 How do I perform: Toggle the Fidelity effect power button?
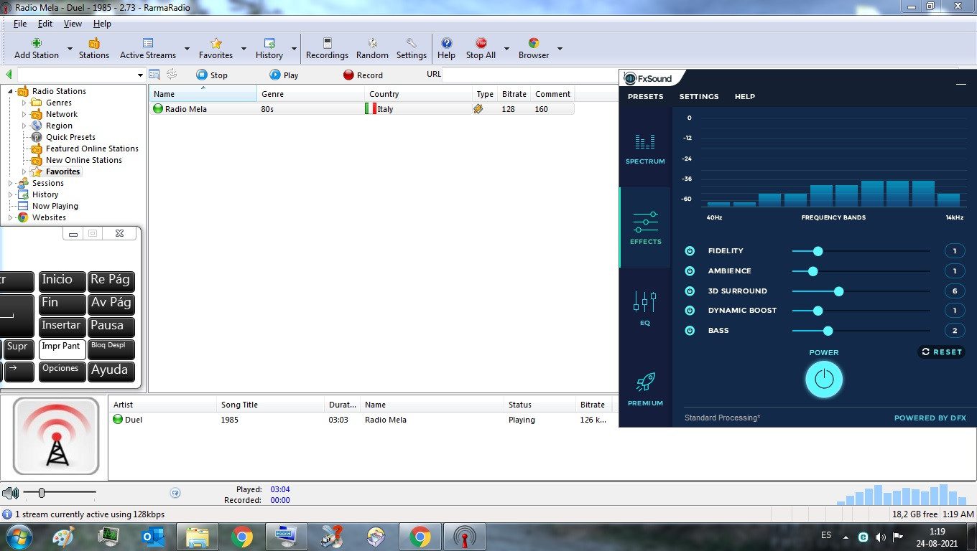click(690, 251)
